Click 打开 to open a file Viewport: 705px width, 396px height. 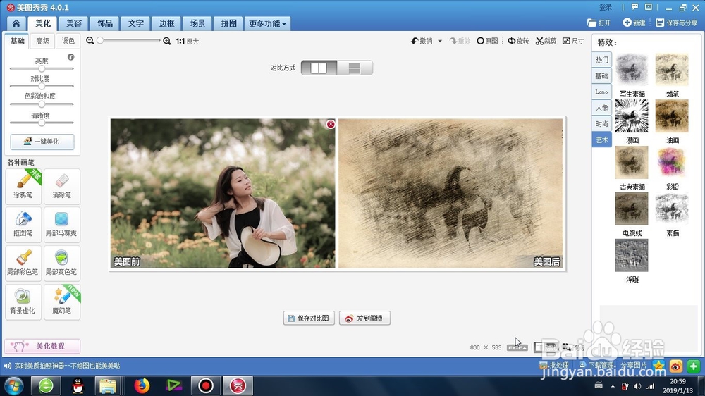[599, 23]
